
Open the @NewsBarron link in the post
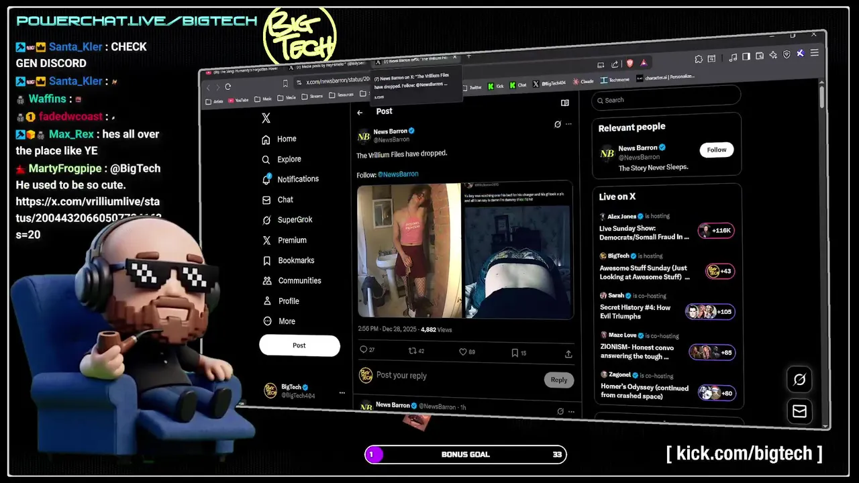398,174
